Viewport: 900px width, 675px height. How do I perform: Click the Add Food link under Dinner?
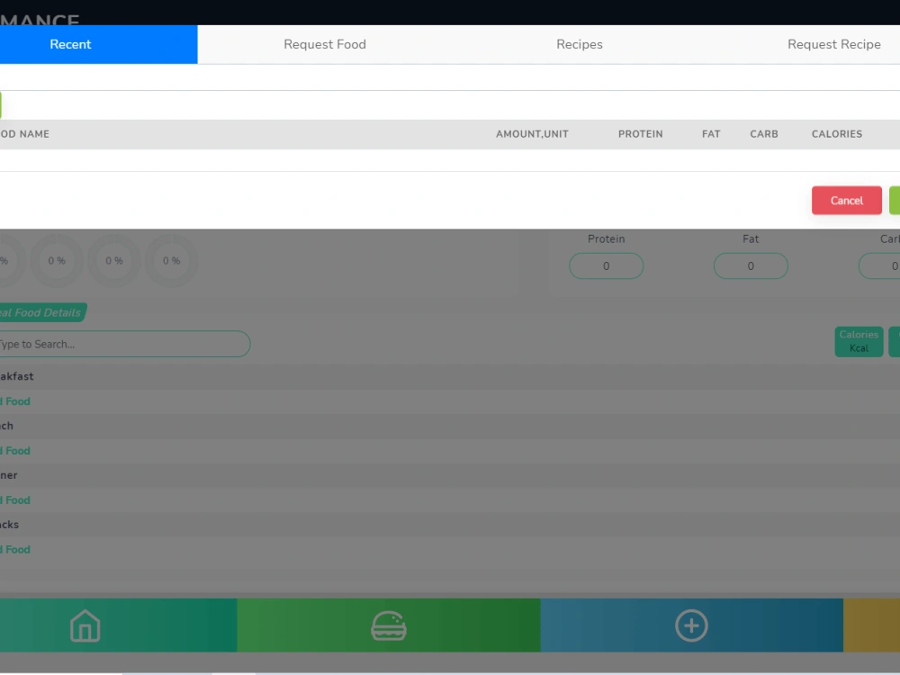(x=15, y=499)
